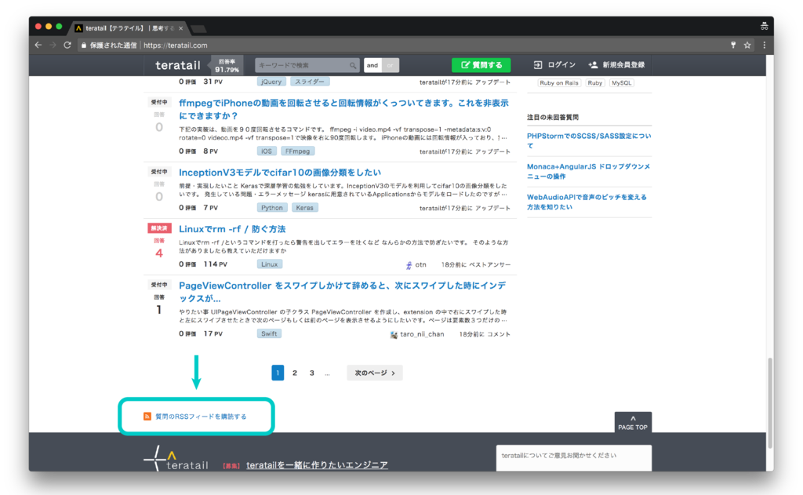The height and width of the screenshot is (495, 803).
Task: Click the browser forward arrow
Action: tap(53, 45)
